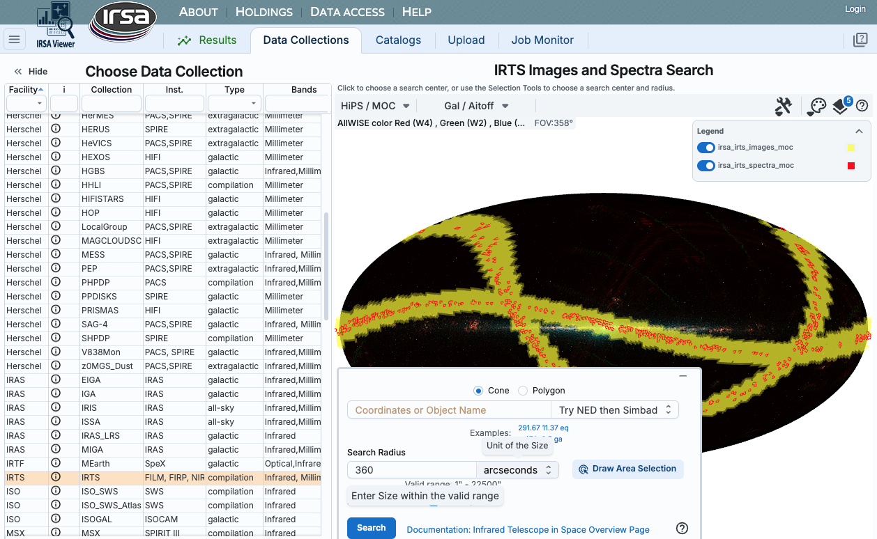This screenshot has height=539, width=877.
Task: Click the Collection column filter box
Action: coord(112,103)
